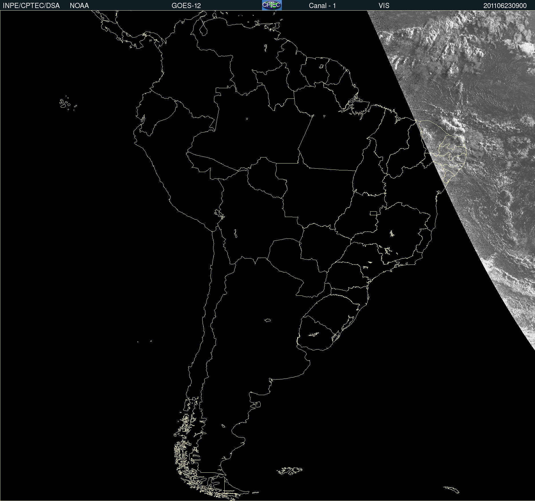Click the 201106230900 timestamp
The height and width of the screenshot is (501, 535).
click(x=505, y=6)
